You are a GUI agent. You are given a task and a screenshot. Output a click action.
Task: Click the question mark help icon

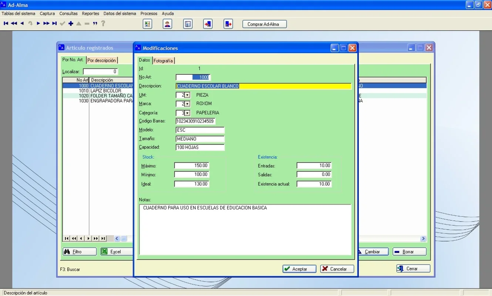click(103, 24)
